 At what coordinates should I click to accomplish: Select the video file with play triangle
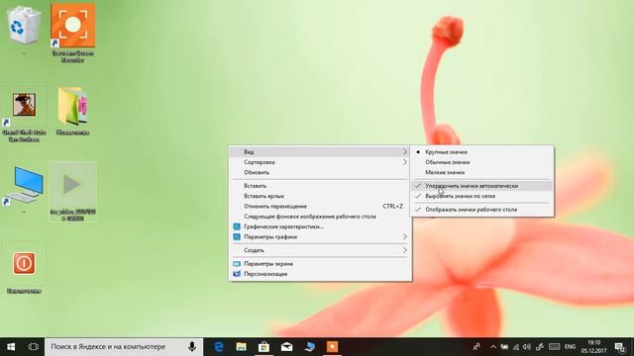tap(72, 185)
